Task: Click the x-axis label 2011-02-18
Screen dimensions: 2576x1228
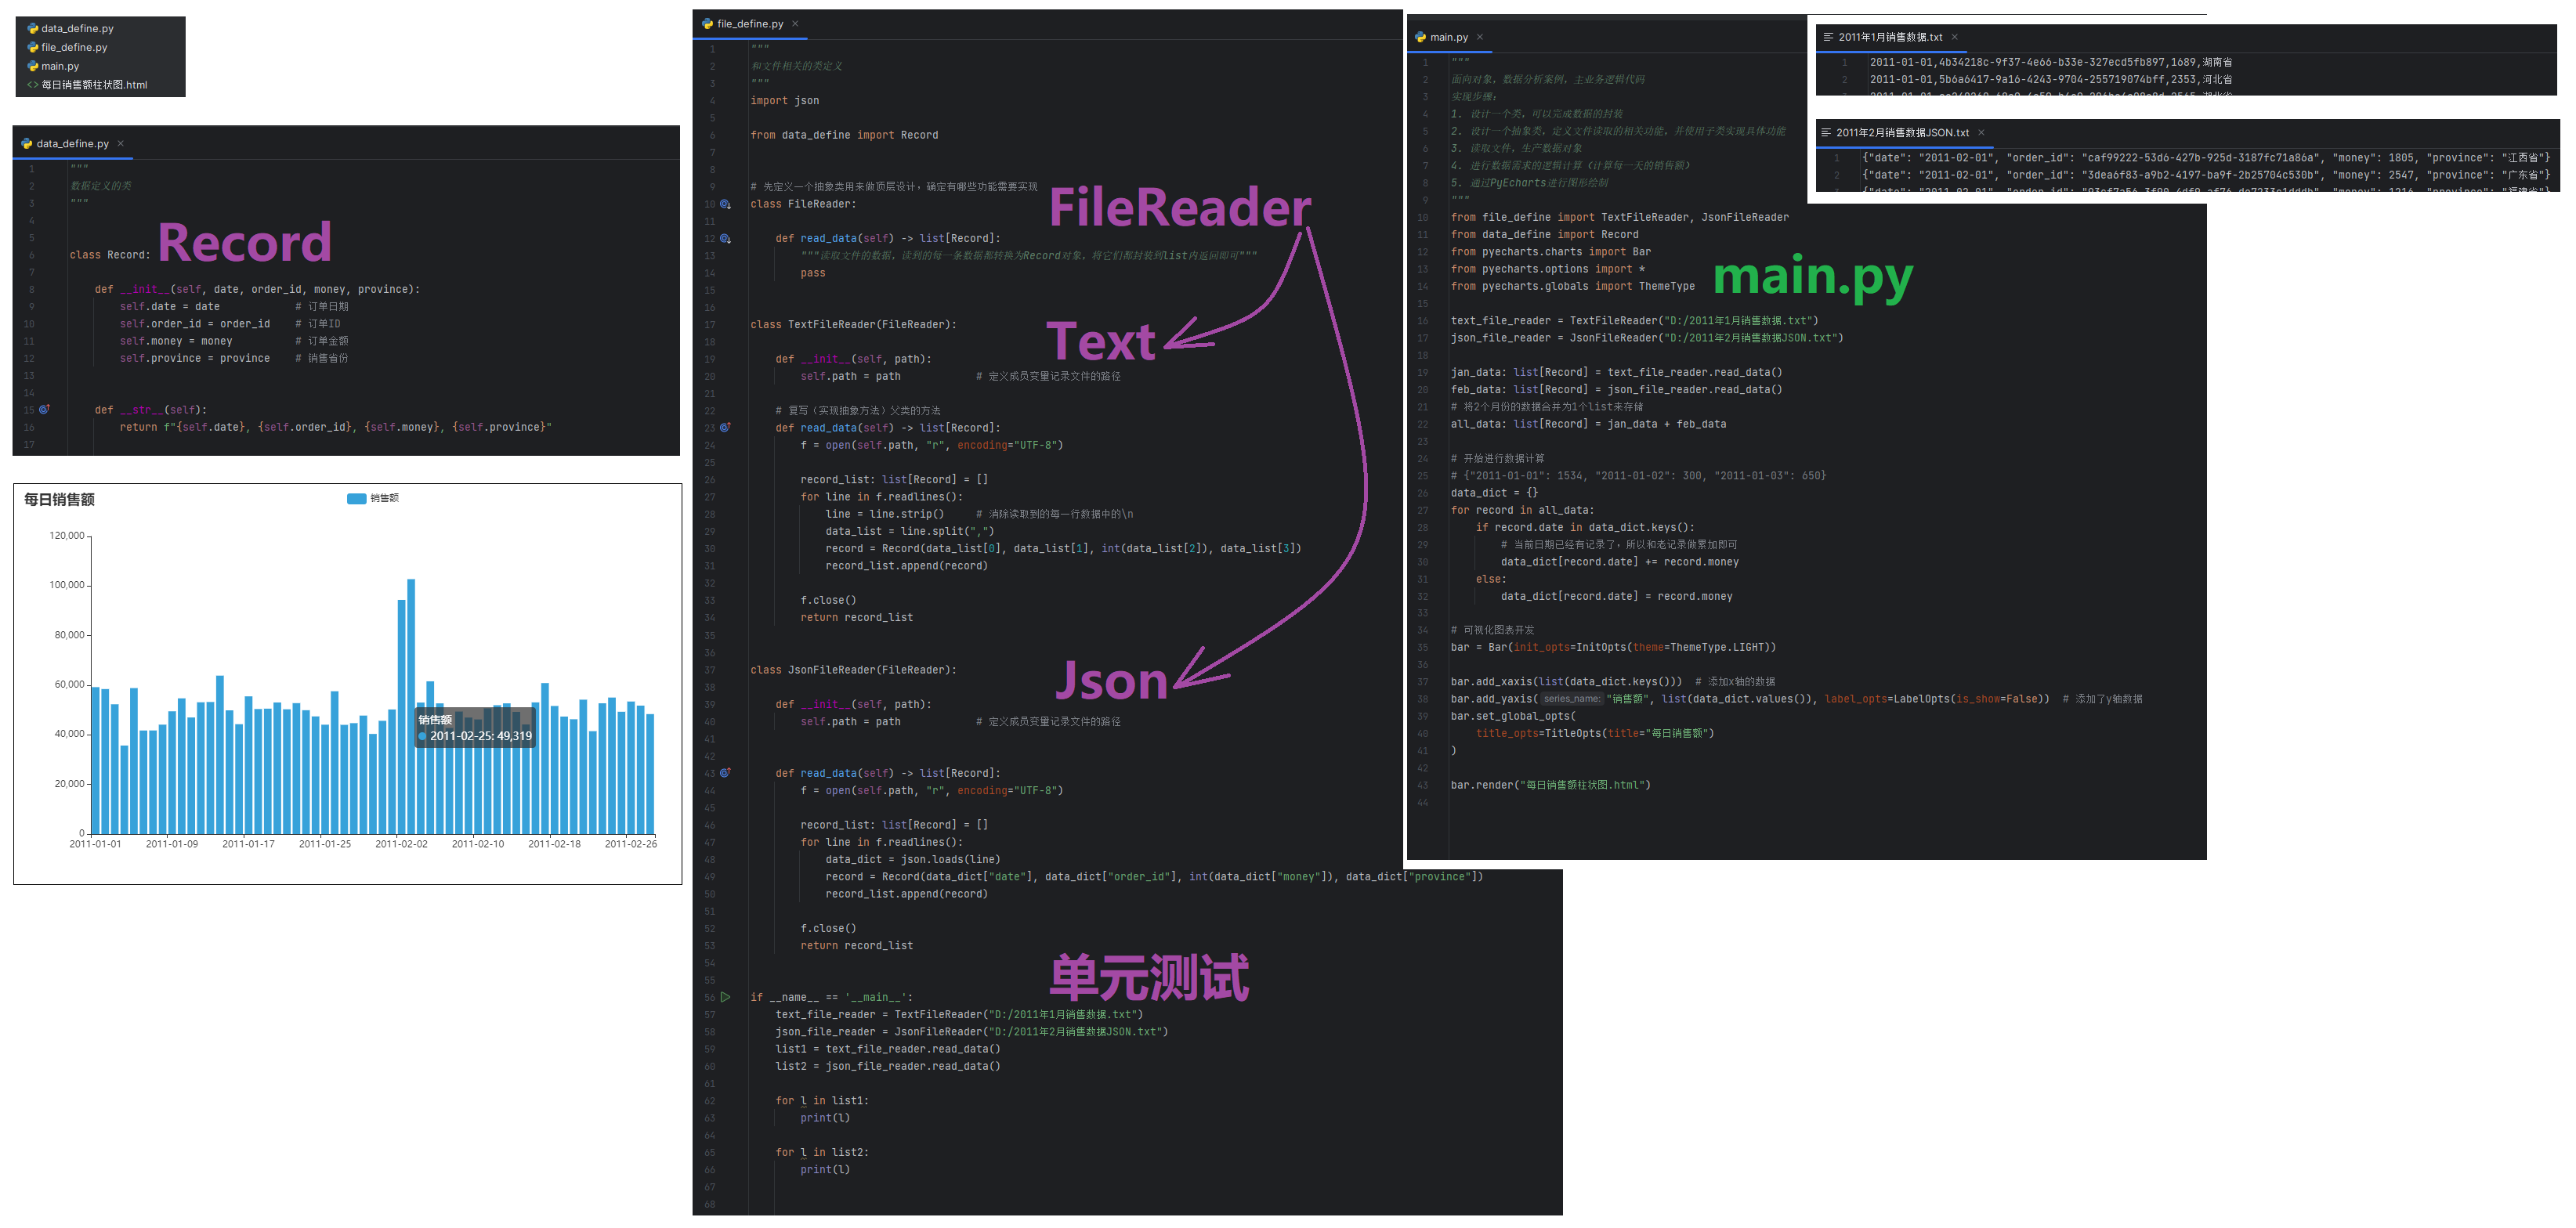Action: tap(554, 844)
